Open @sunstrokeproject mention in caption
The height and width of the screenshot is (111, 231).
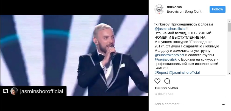(169, 55)
